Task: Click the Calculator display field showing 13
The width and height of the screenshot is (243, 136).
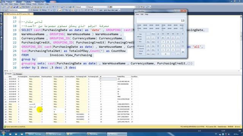Action: click(161, 20)
